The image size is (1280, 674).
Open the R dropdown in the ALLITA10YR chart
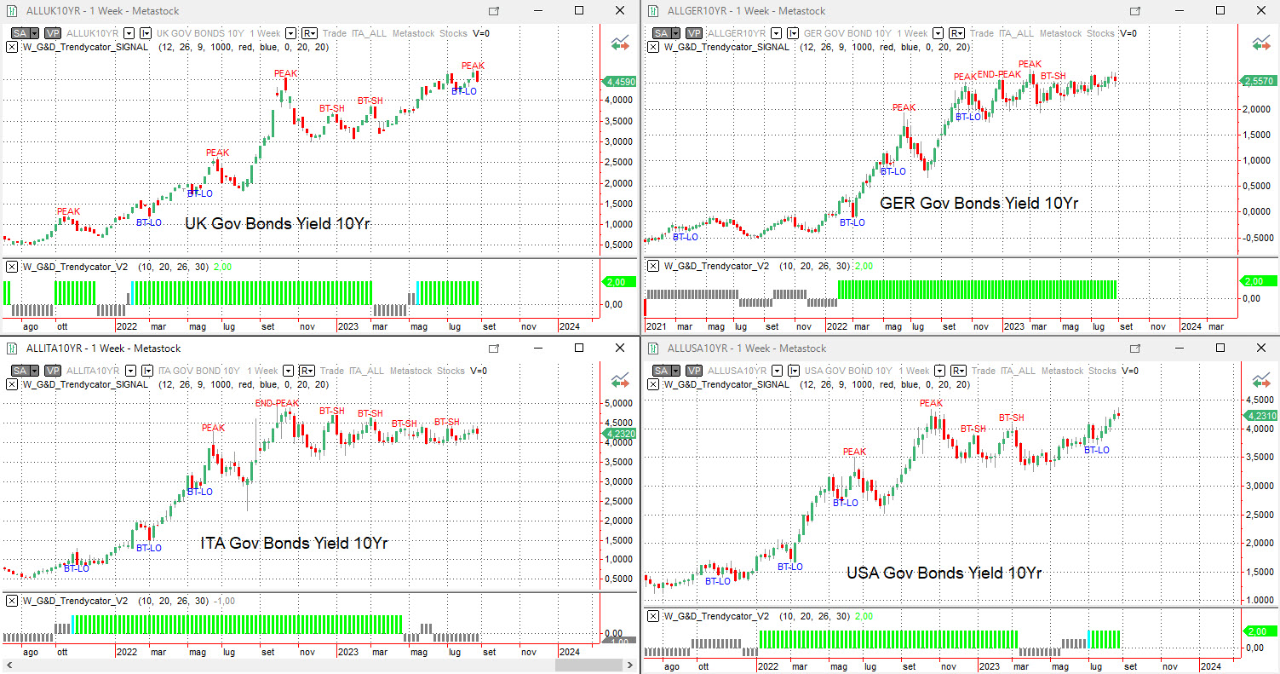click(307, 371)
